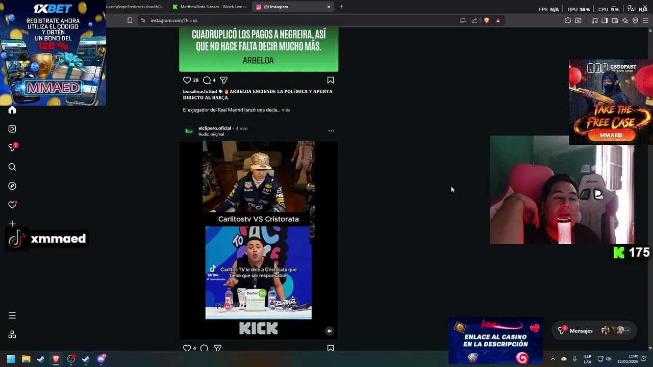Open Brave Leo AI sparkle icon
The width and height of the screenshot is (653, 367).
click(x=625, y=20)
